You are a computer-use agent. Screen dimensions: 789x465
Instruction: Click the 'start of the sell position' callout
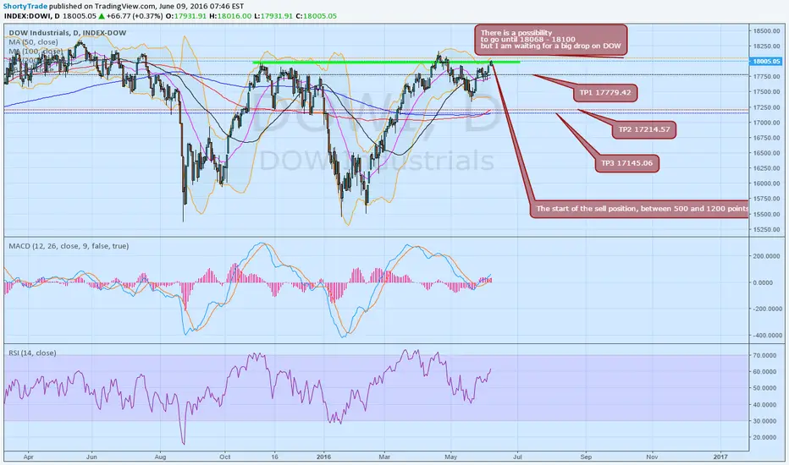pos(639,209)
